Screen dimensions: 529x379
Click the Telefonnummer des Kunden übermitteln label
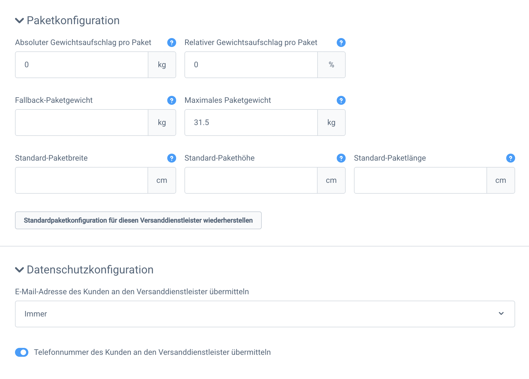[152, 352]
